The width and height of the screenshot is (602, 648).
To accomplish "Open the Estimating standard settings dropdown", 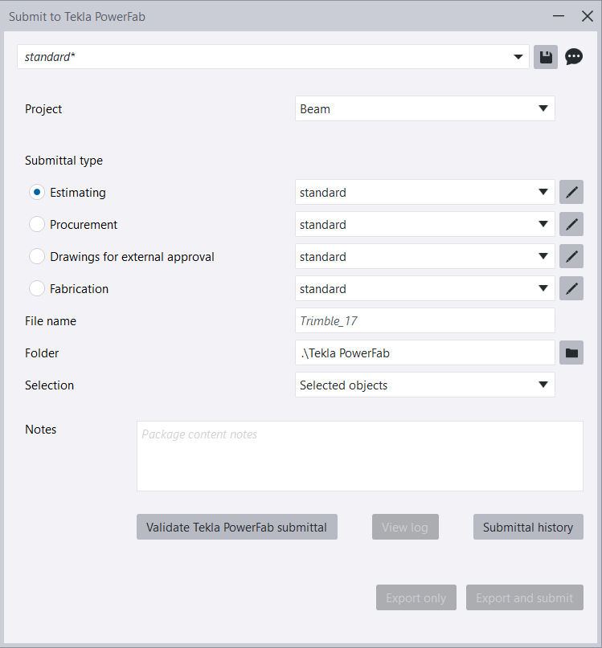I will click(x=424, y=193).
